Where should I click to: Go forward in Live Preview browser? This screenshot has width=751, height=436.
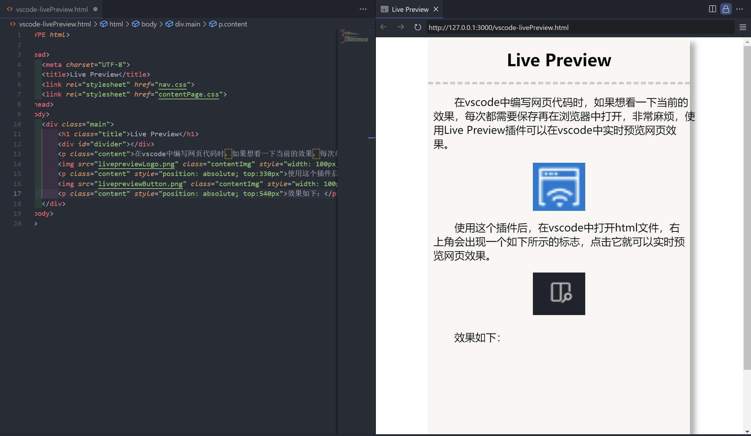pos(401,27)
